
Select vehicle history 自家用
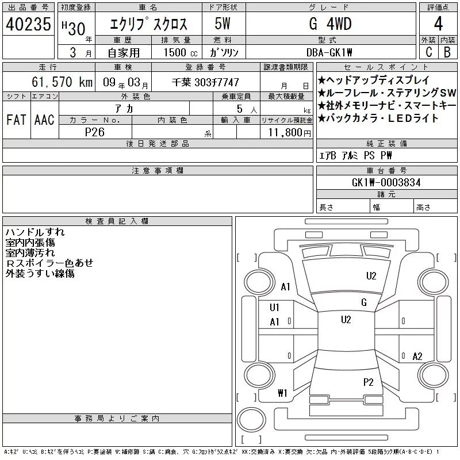[x=124, y=53]
